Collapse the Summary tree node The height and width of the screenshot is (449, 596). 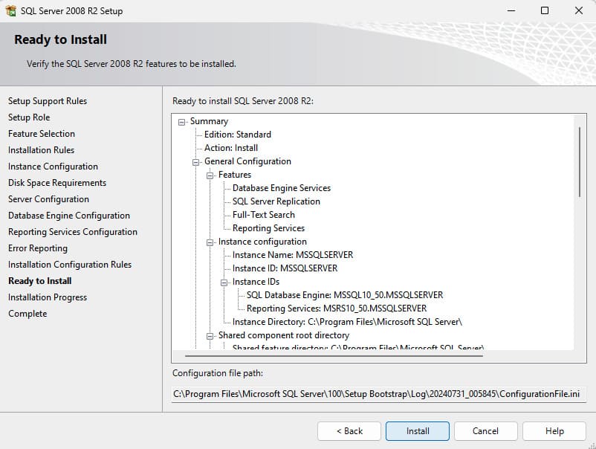(181, 122)
